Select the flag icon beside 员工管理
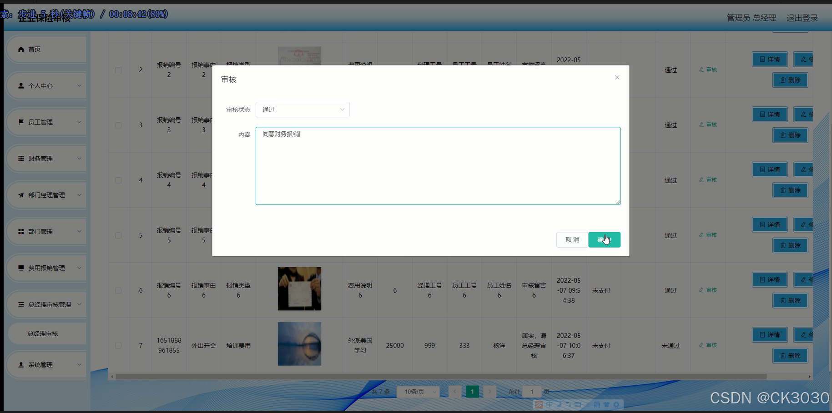The image size is (832, 413). (x=20, y=122)
